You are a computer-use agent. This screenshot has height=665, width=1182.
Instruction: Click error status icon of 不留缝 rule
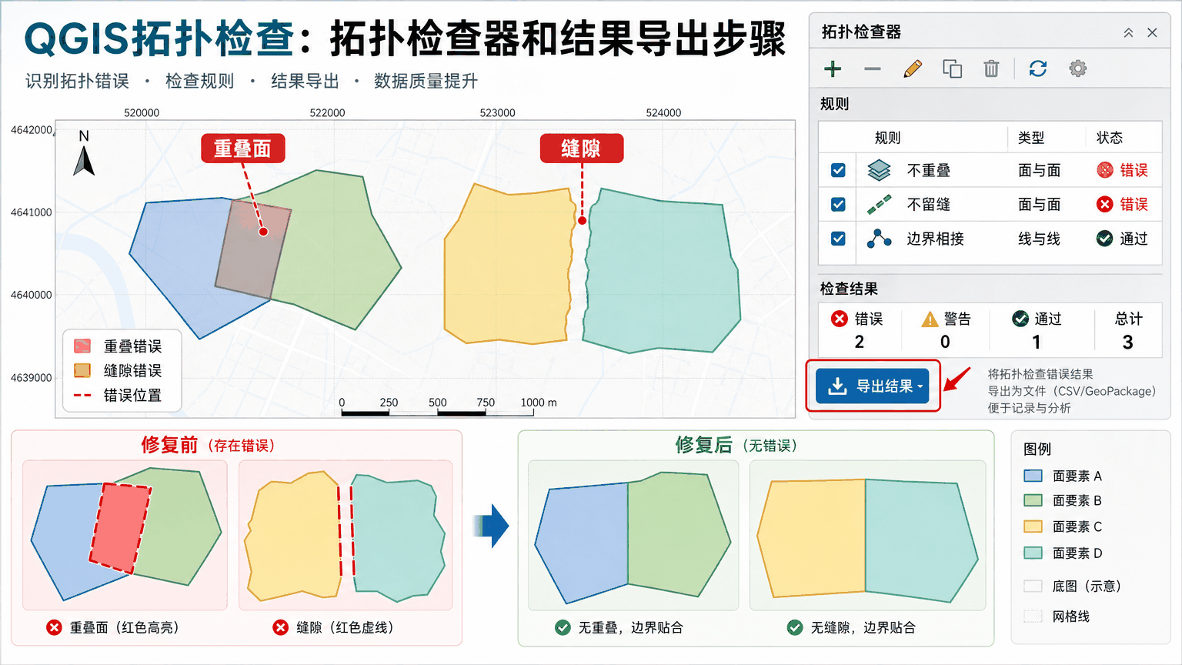(x=1105, y=204)
